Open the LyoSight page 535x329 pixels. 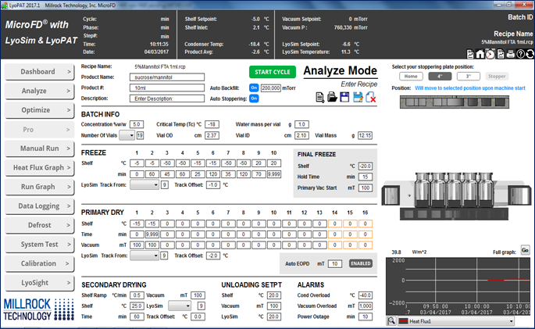39,283
